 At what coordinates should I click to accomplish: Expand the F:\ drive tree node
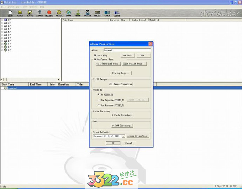click(x=2, y=32)
